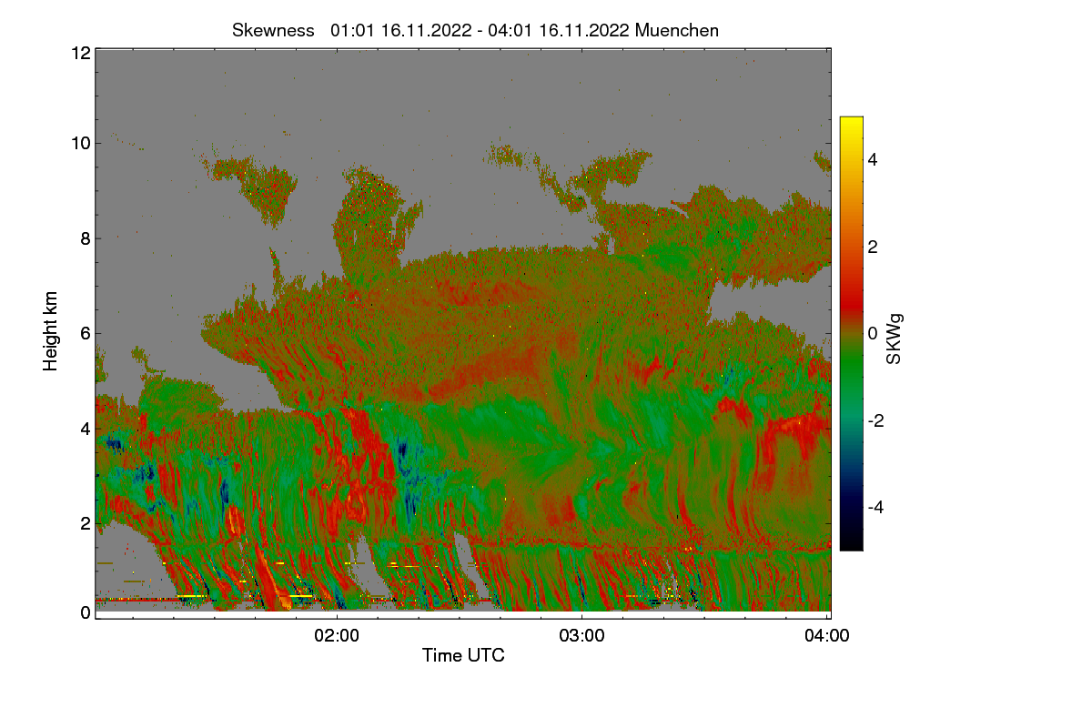The image size is (1092, 728).
Task: Click the colorbar label 'SKWg'
Action: tap(895, 338)
